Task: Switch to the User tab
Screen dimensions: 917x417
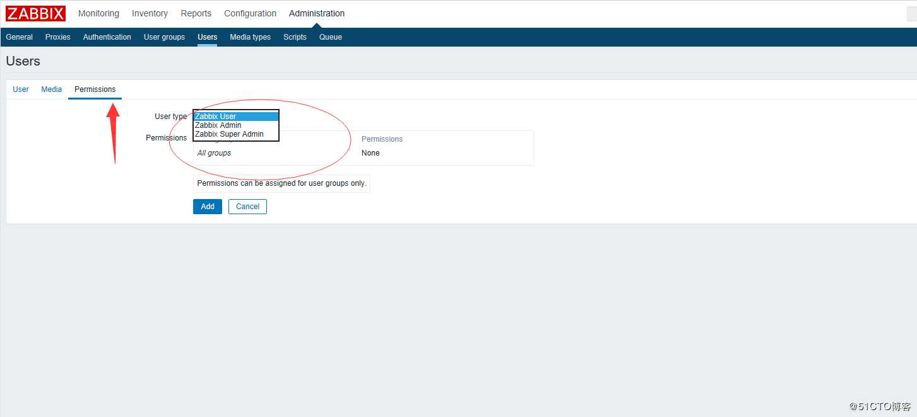Action: click(21, 89)
